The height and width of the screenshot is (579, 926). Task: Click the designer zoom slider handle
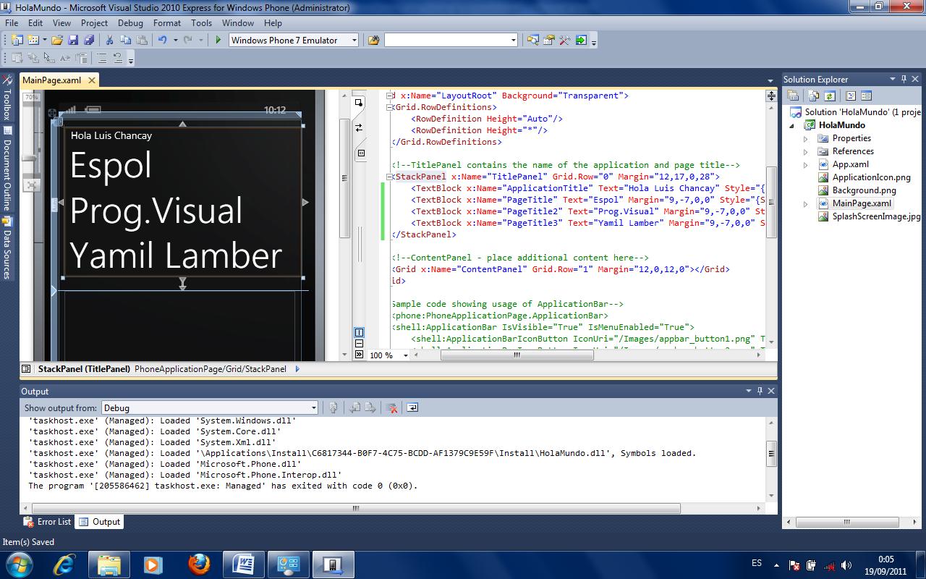click(30, 159)
